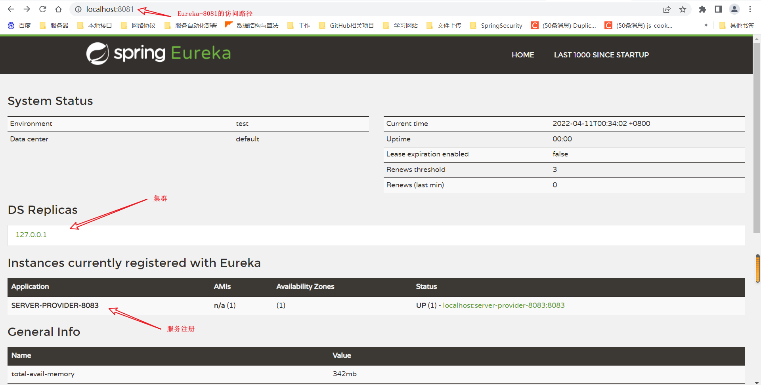Open LAST 1000 SINCE STARTUP page
Viewport: 761px width, 385px height.
pos(601,55)
